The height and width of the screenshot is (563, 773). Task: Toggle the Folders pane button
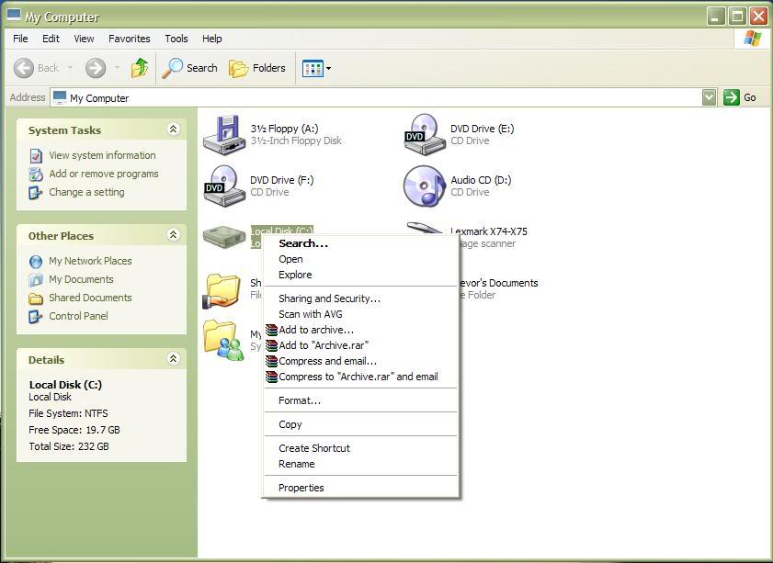click(x=257, y=68)
